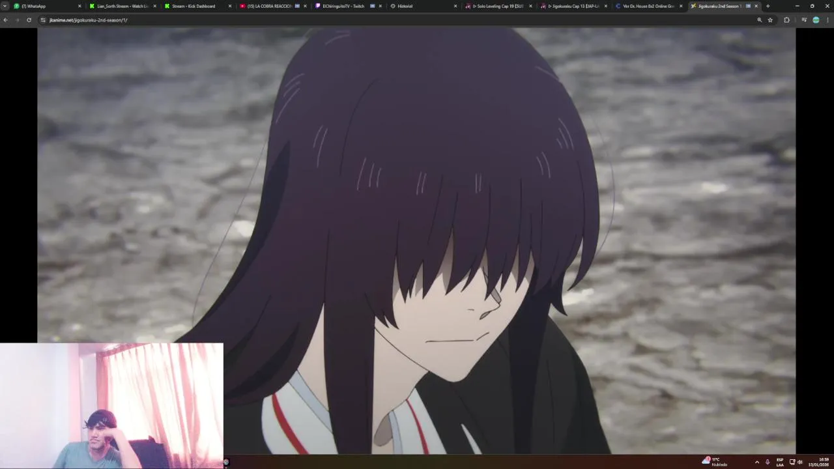The height and width of the screenshot is (469, 834).
Task: Open the volume speaker tray icon
Action: tap(800, 462)
